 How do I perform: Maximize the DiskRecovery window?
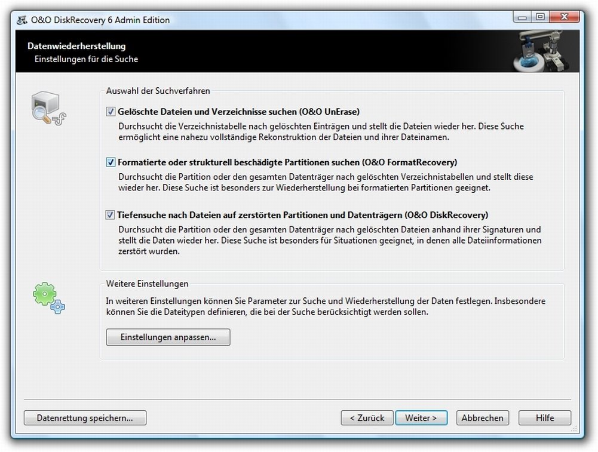tap(540, 17)
